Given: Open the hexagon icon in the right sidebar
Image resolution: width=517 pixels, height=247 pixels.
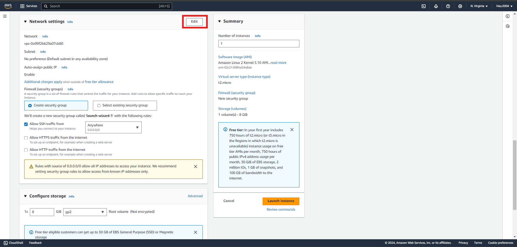Looking at the screenshot, I should click(508, 26).
